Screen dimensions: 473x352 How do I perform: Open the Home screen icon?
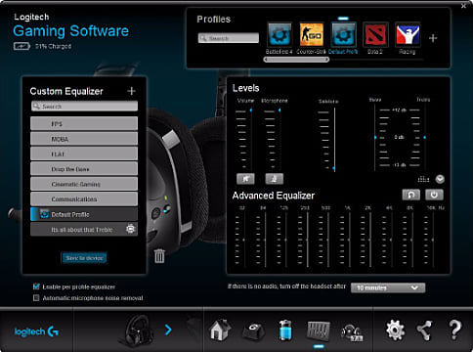pos(221,330)
